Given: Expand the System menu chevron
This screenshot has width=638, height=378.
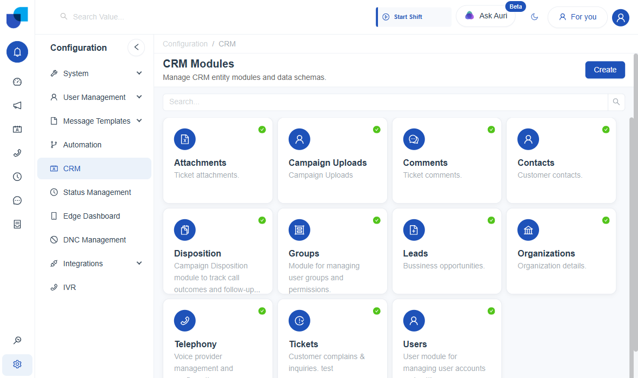Looking at the screenshot, I should click(x=139, y=73).
